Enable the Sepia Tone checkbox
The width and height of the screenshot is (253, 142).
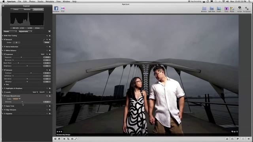pos(5,106)
